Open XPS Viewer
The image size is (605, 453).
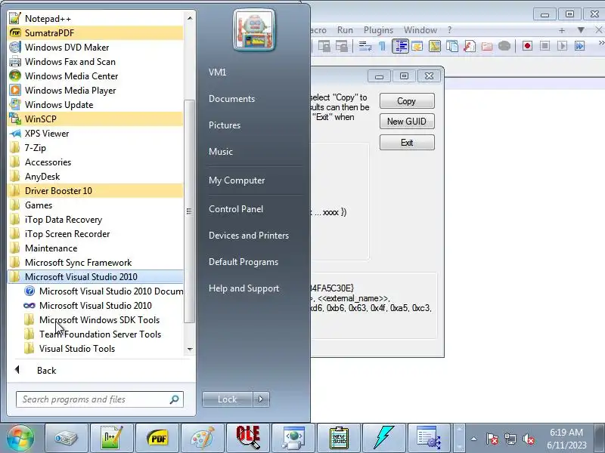95,134
